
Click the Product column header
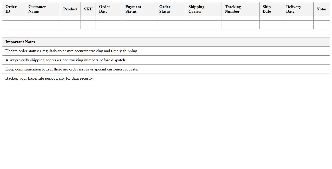tap(70, 9)
